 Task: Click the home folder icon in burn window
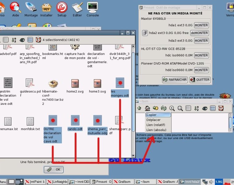pyautogui.click(x=147, y=108)
